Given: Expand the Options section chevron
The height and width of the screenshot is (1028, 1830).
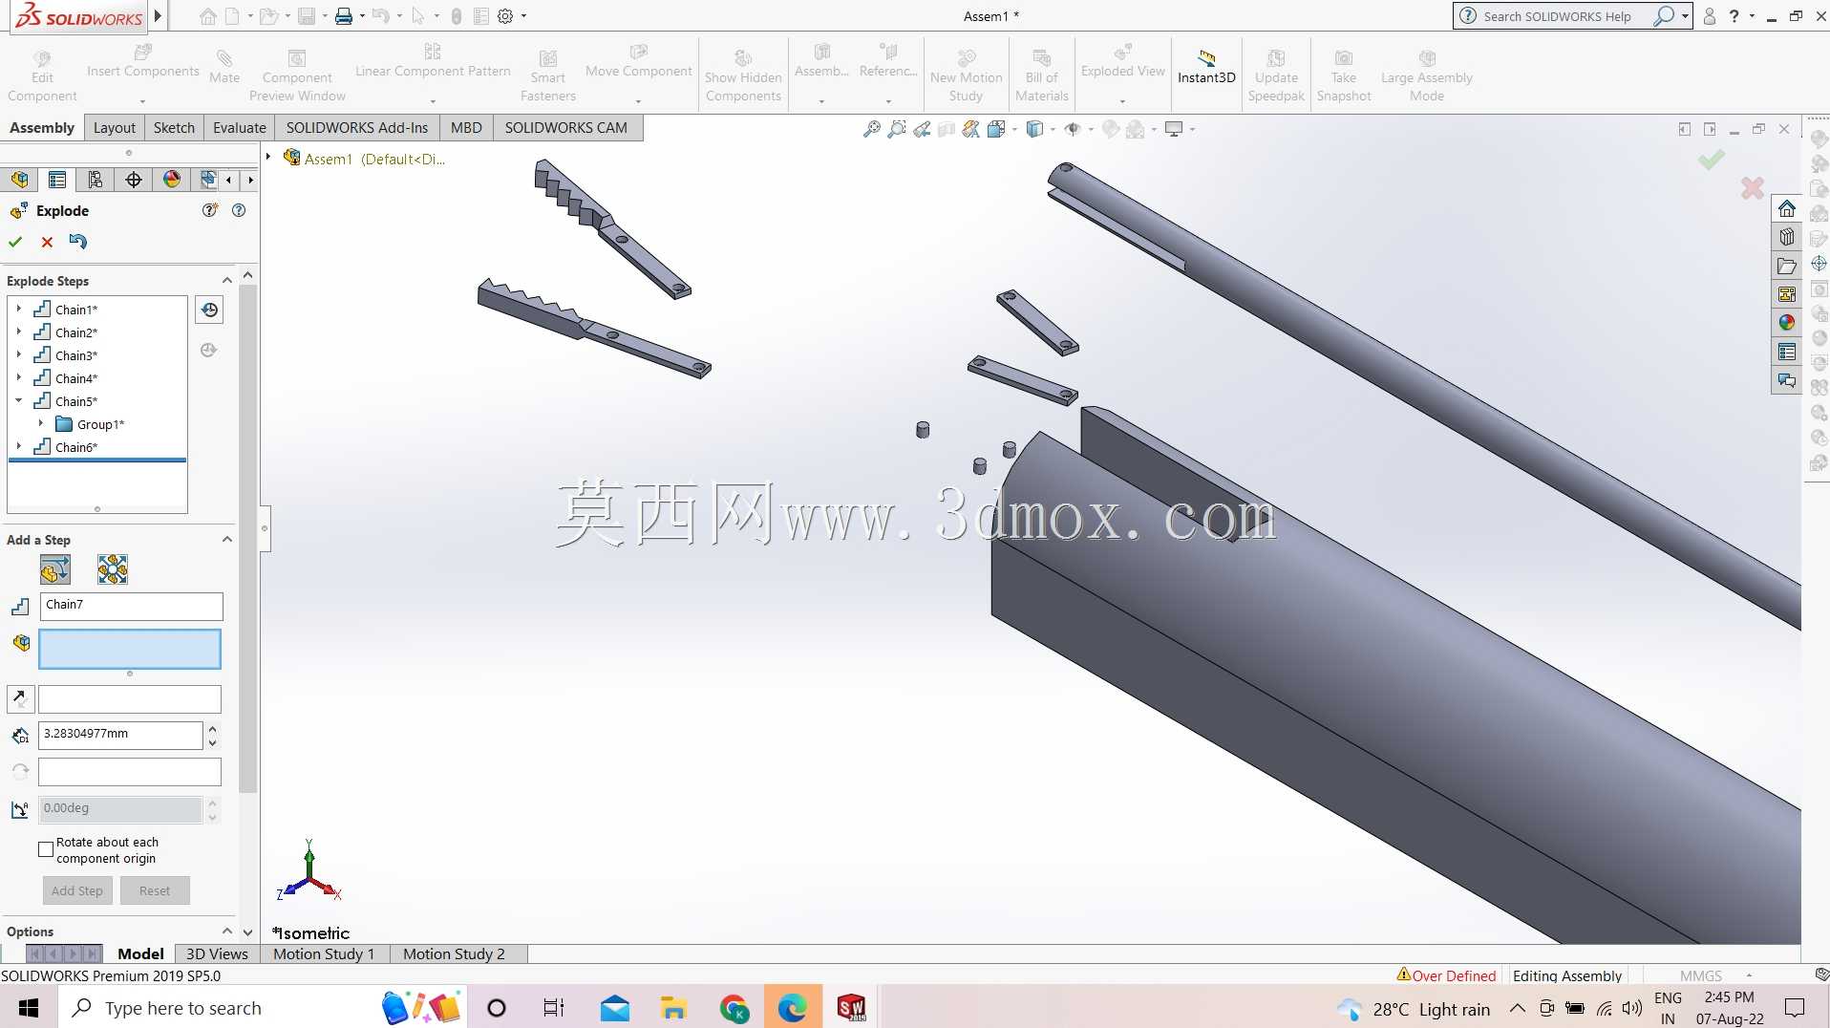Looking at the screenshot, I should pyautogui.click(x=226, y=931).
